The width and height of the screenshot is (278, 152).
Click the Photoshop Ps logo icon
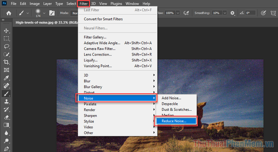tap(4, 3)
